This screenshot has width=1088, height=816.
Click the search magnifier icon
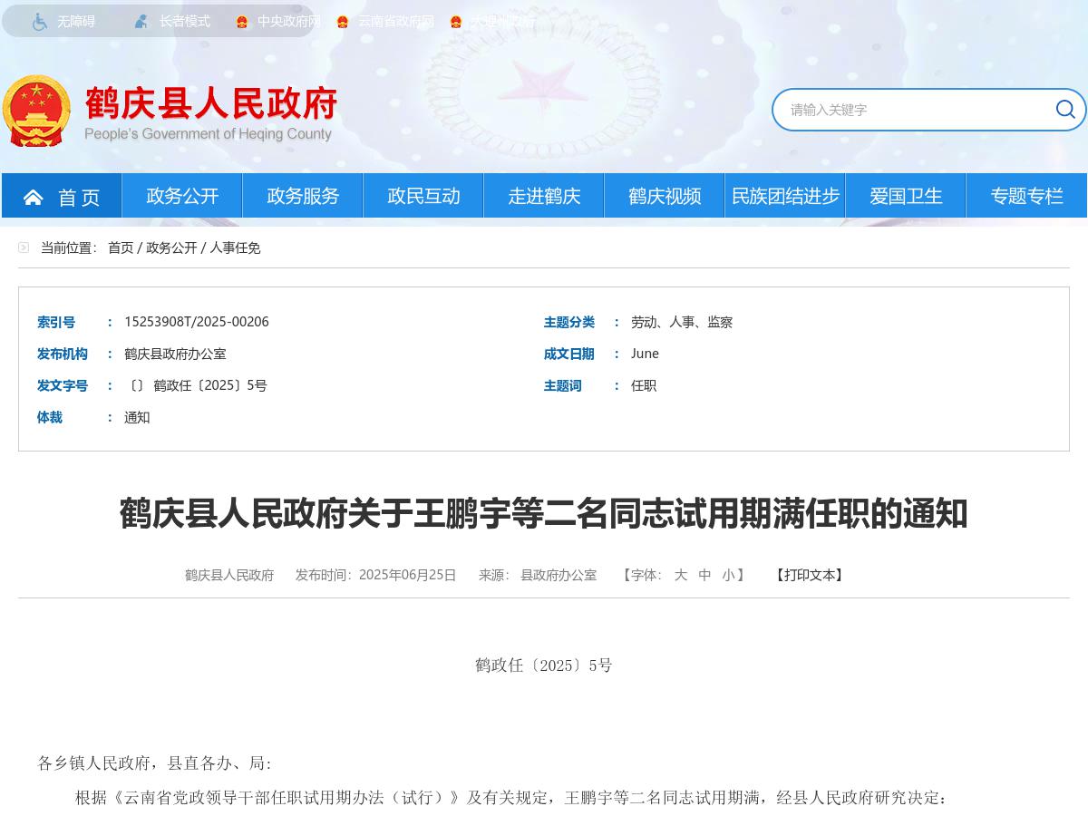[1065, 109]
